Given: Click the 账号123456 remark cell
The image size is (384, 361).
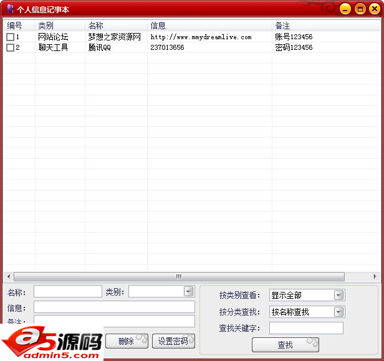Looking at the screenshot, I should [294, 37].
